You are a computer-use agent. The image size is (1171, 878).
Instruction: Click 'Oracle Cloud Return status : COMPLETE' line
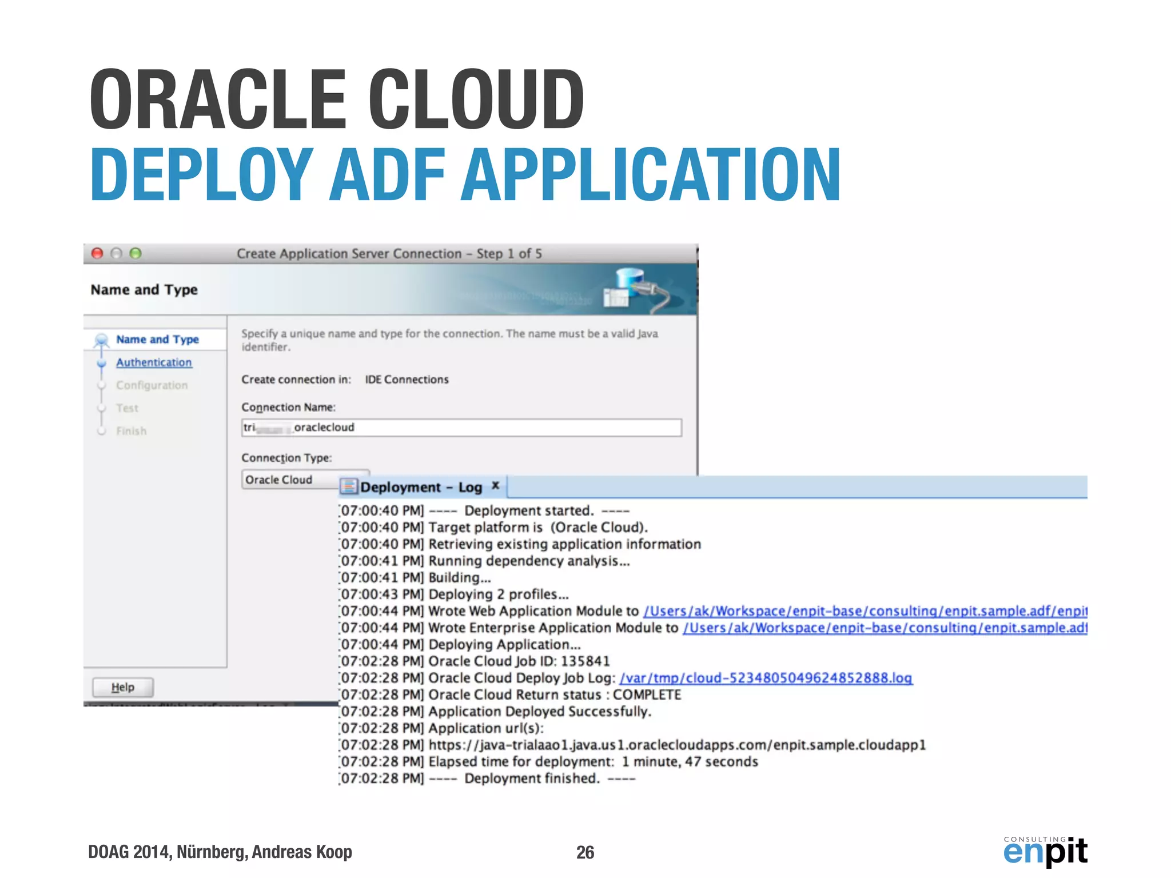[511, 695]
